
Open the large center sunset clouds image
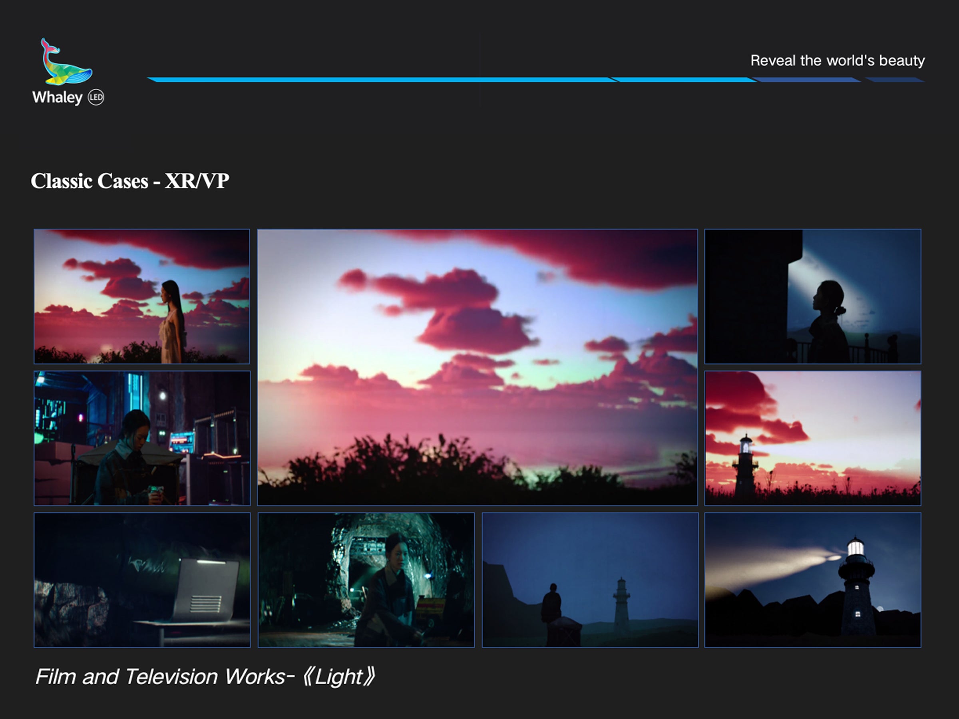coord(478,367)
